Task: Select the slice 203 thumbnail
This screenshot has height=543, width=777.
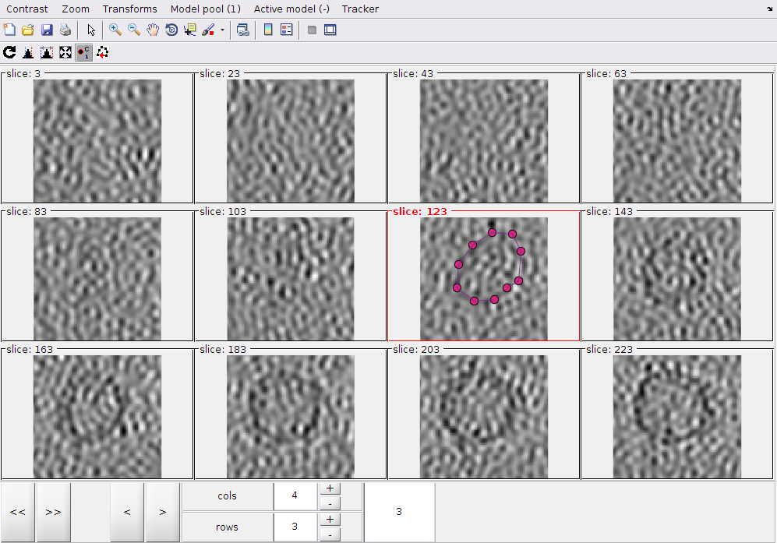Action: (x=484, y=416)
